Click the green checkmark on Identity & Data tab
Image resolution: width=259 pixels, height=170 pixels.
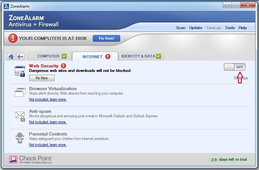tap(159, 56)
